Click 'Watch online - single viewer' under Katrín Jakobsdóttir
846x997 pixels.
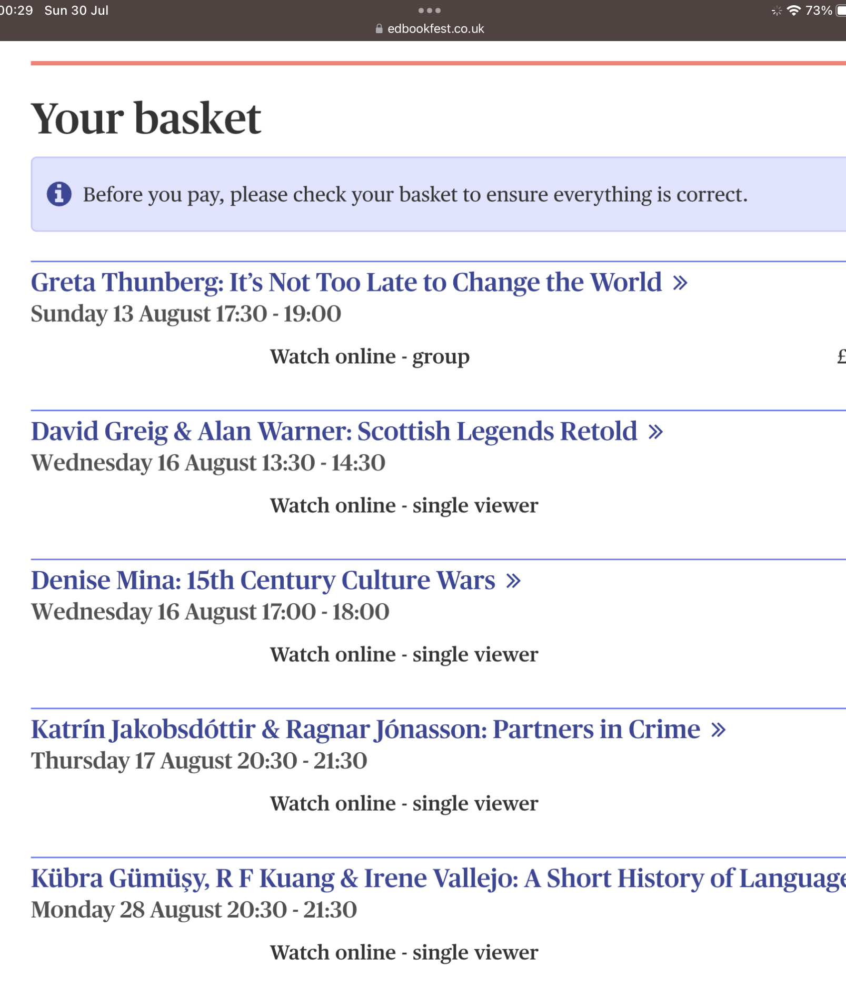coord(404,803)
